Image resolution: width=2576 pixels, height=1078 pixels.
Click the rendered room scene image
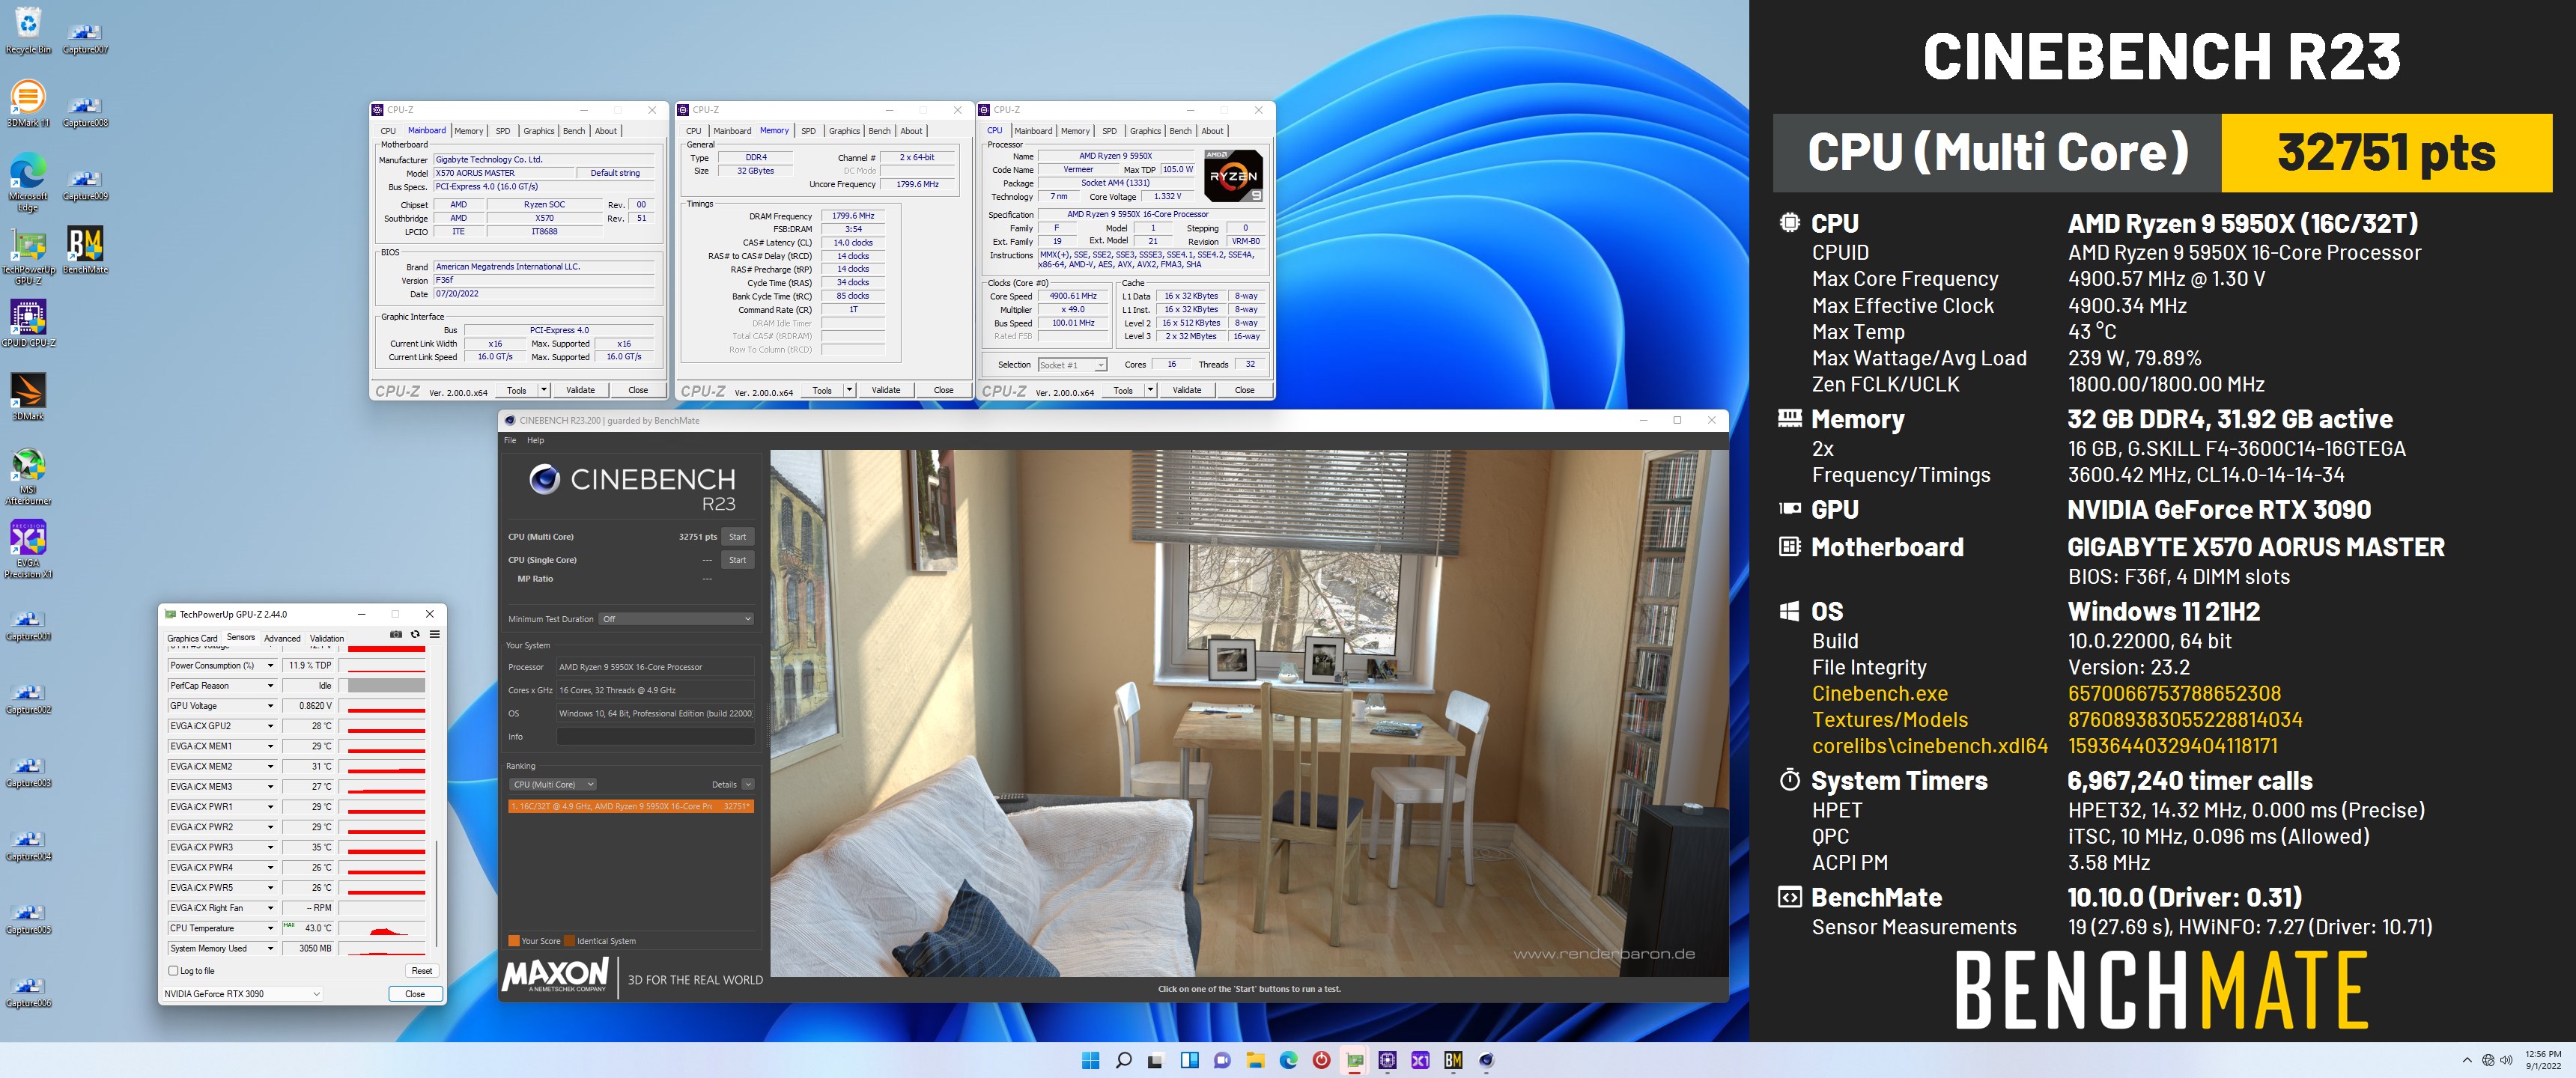tap(1248, 713)
